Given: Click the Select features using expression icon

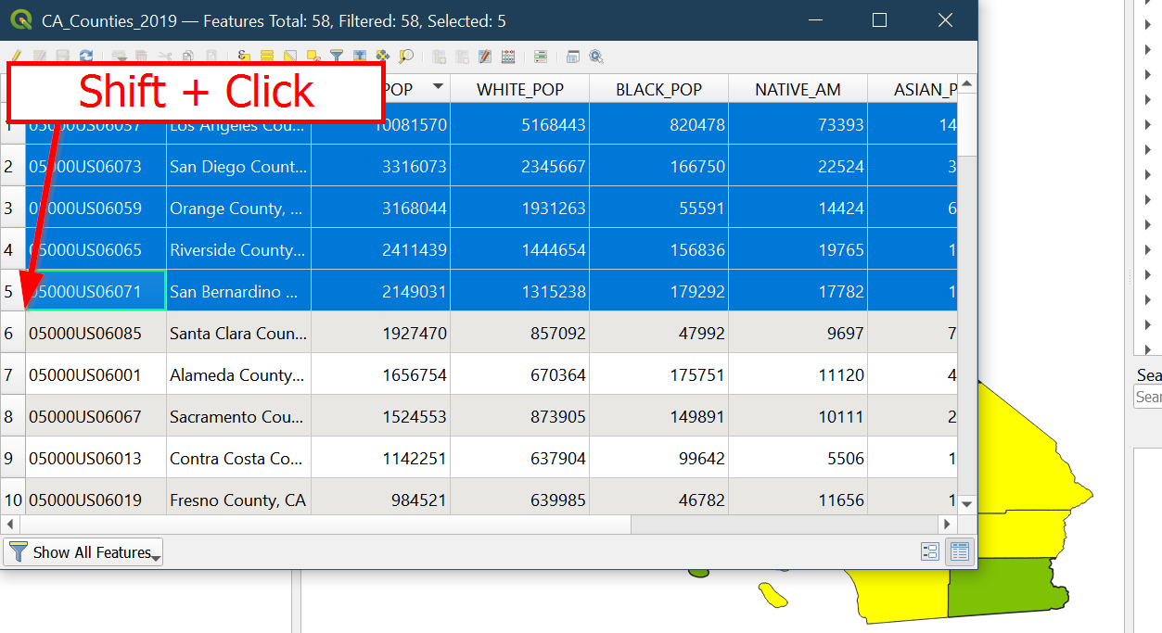Looking at the screenshot, I should tap(244, 57).
